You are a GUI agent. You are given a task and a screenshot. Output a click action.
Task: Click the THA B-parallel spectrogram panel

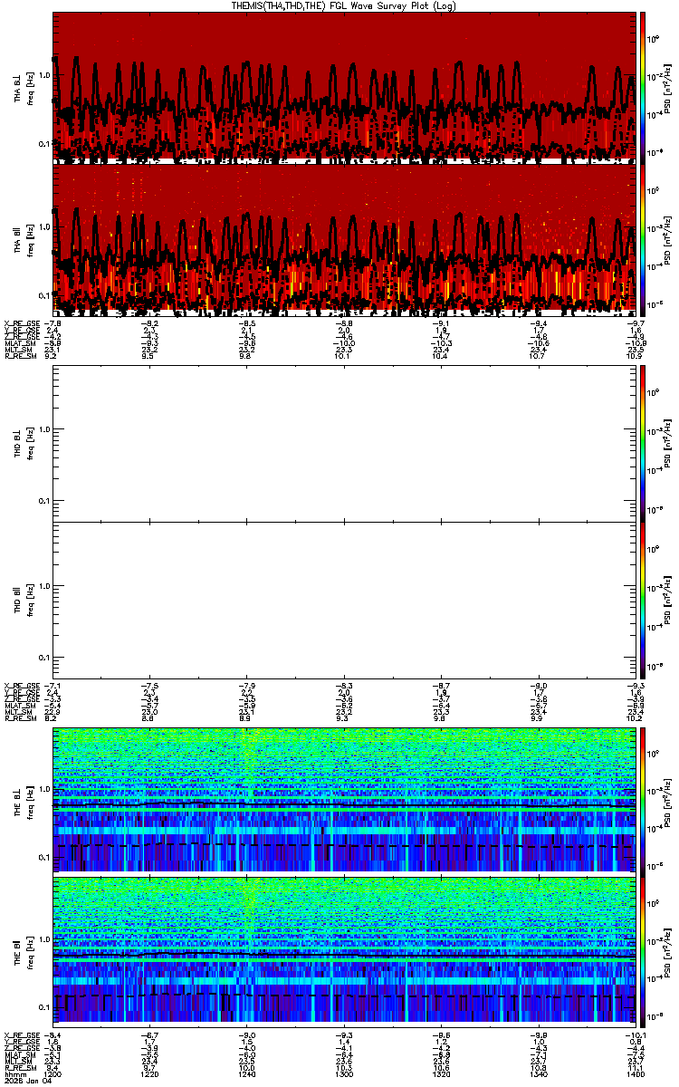pyautogui.click(x=345, y=239)
